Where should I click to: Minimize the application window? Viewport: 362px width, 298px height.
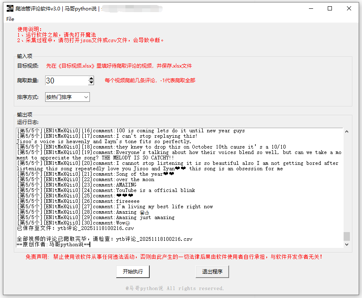coord(311,8)
